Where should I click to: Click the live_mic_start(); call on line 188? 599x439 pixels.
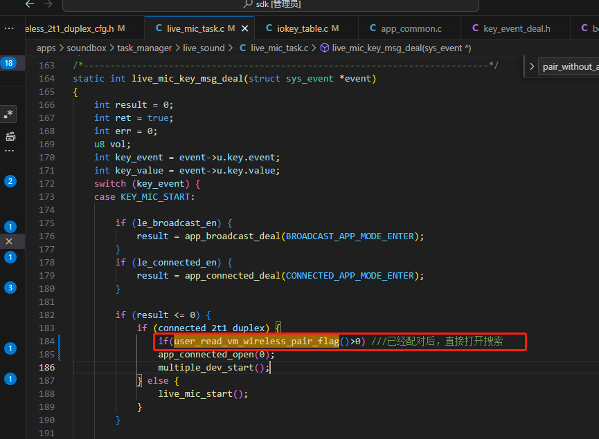[203, 394]
